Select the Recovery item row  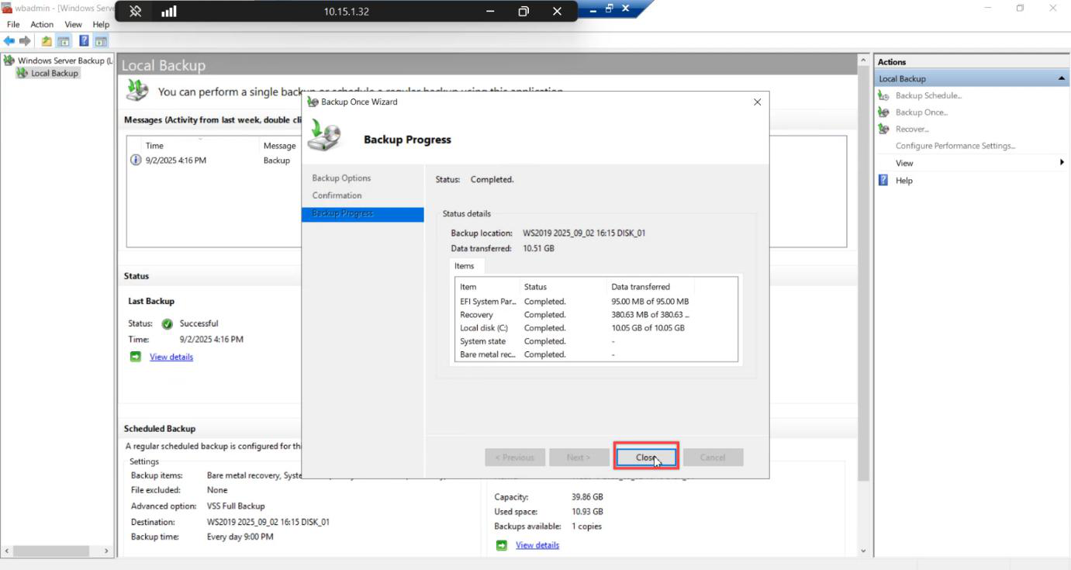tap(596, 315)
